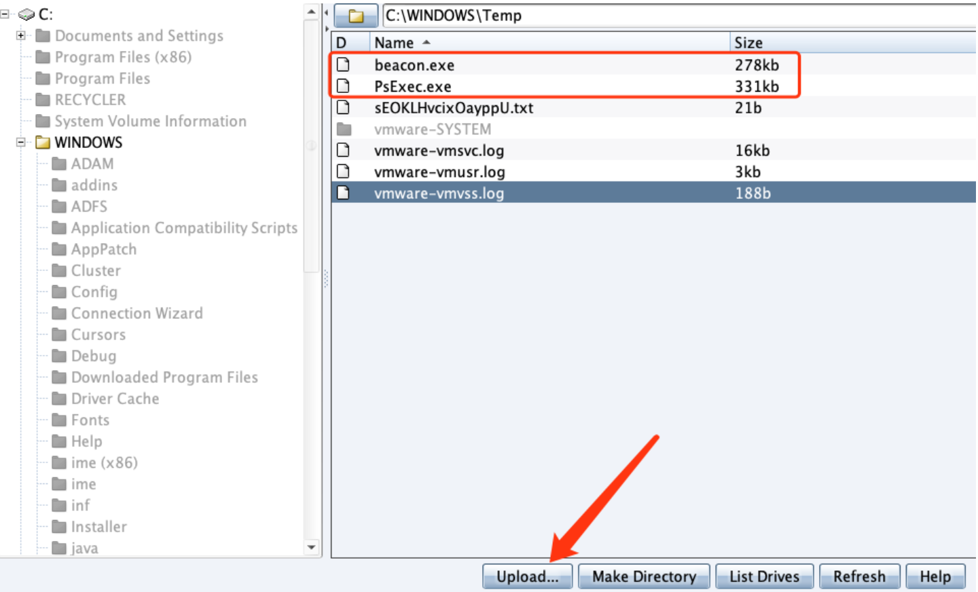Click the 278kb size cell
The image size is (978, 592).
(757, 65)
